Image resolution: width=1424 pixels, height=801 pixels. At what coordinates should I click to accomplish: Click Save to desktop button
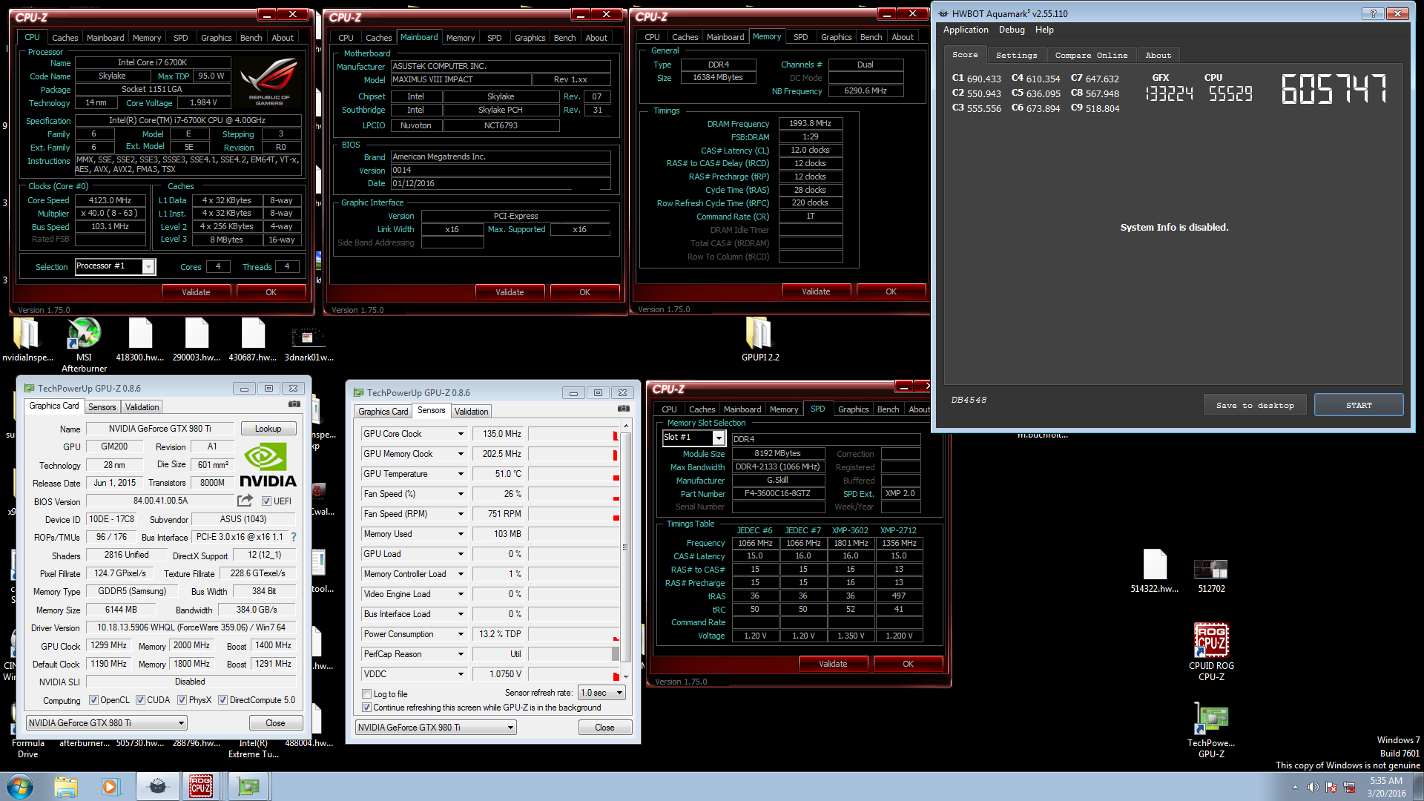[1255, 405]
